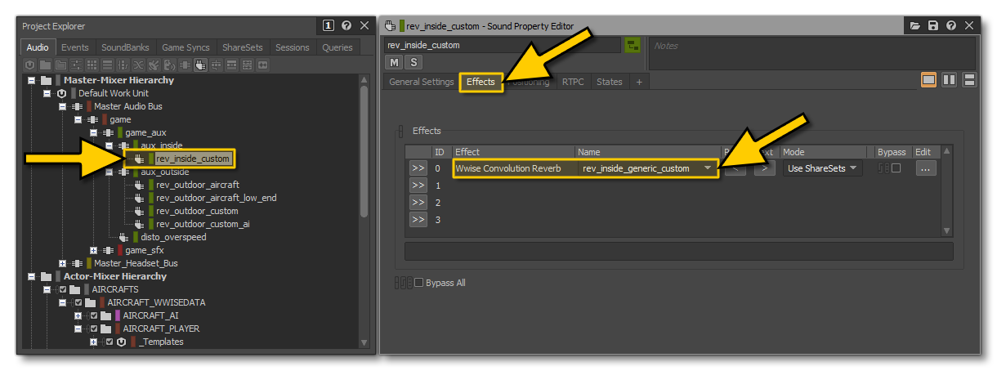
Task: Click the Solo (S) button
Action: tap(413, 62)
